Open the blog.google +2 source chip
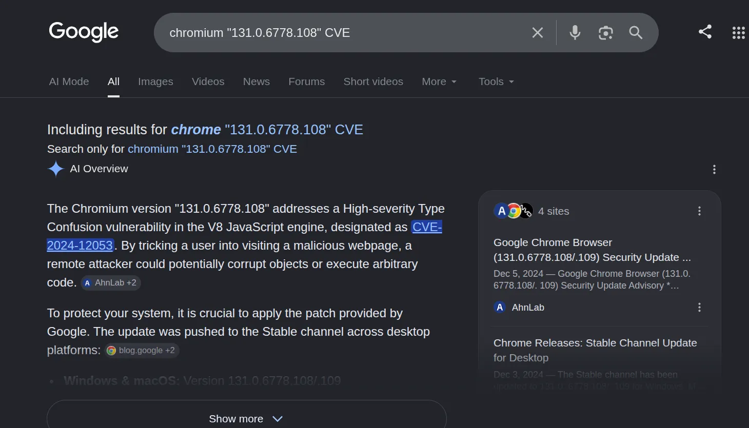This screenshot has width=749, height=428. (x=142, y=351)
